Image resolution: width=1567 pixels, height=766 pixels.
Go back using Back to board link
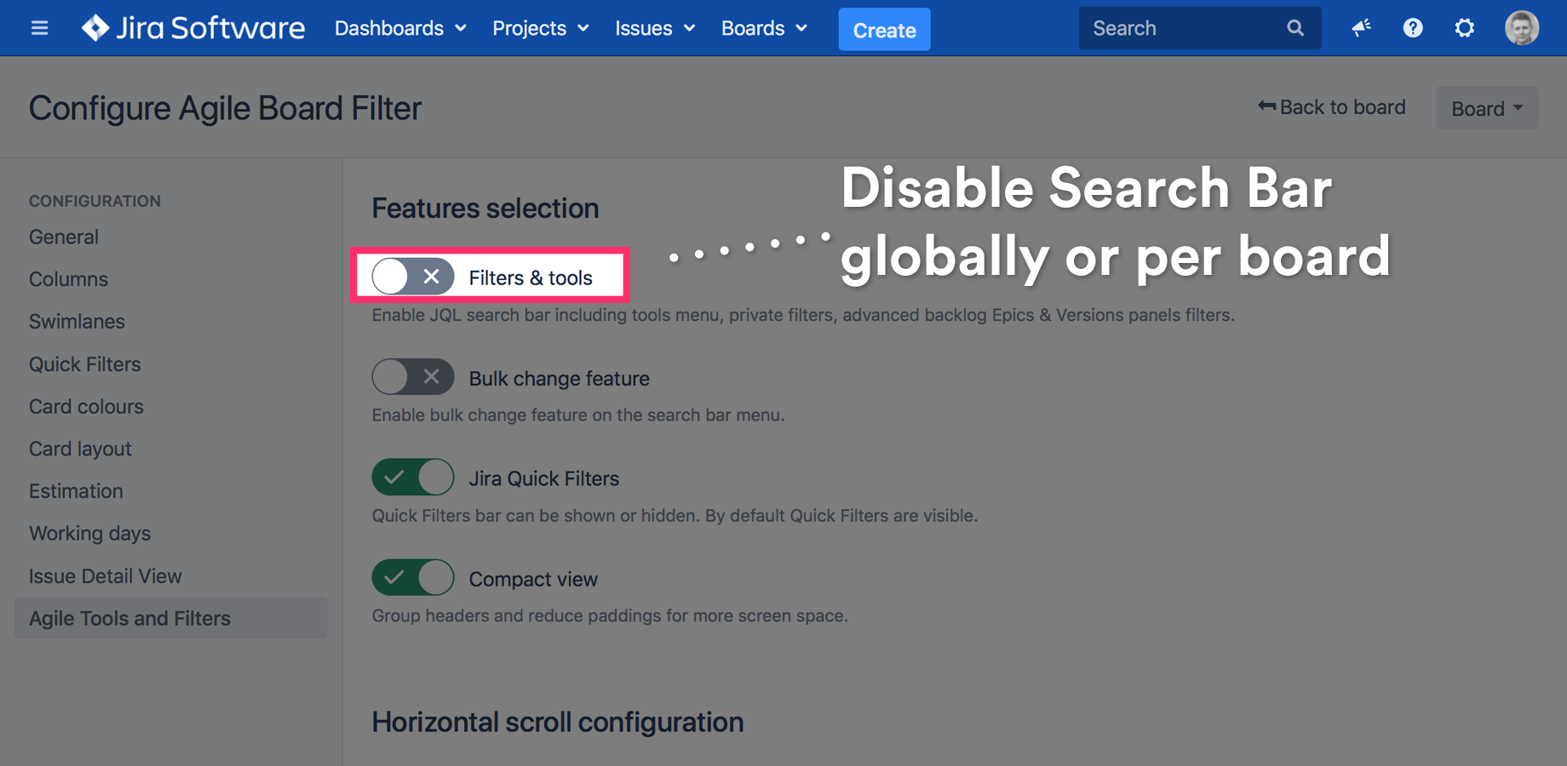point(1332,107)
